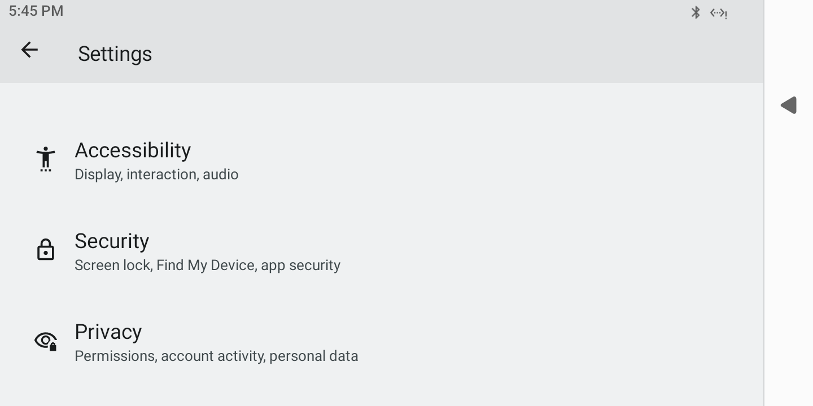The height and width of the screenshot is (406, 813).
Task: Tap the triangular back navigation button
Action: pos(789,105)
